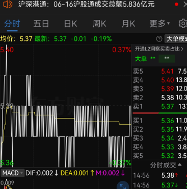The height and width of the screenshot is (189, 187).
Task: Click the 均价 5.37 value
Action: 26,39
